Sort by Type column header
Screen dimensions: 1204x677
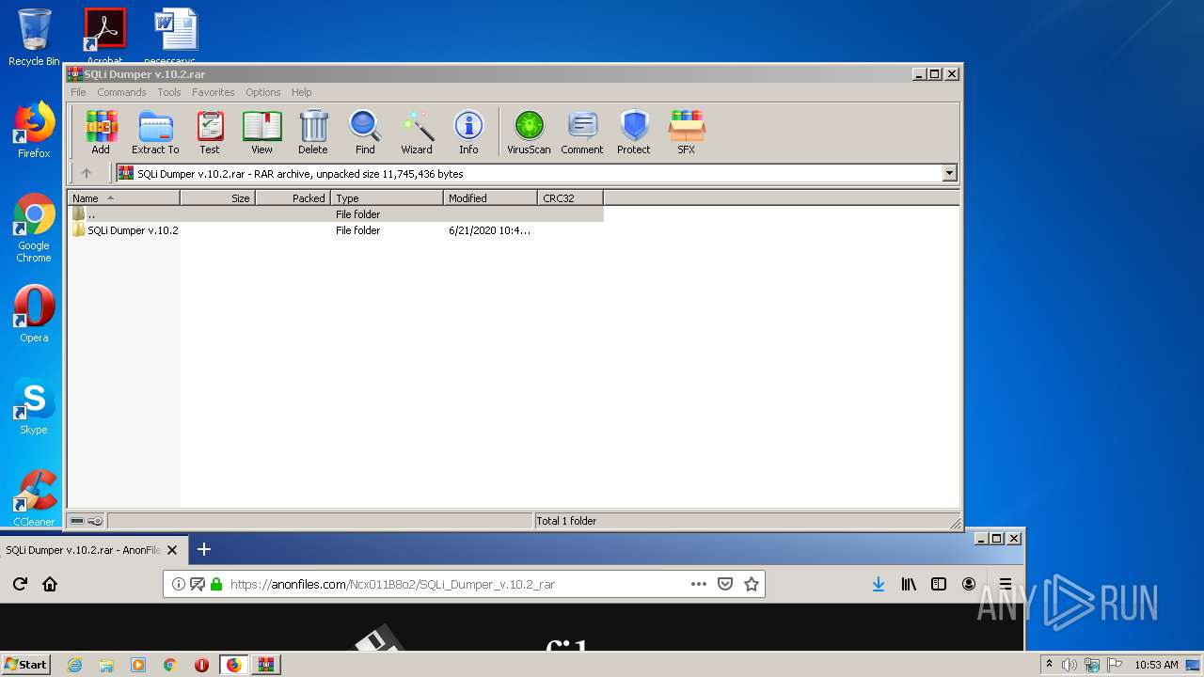click(x=387, y=198)
